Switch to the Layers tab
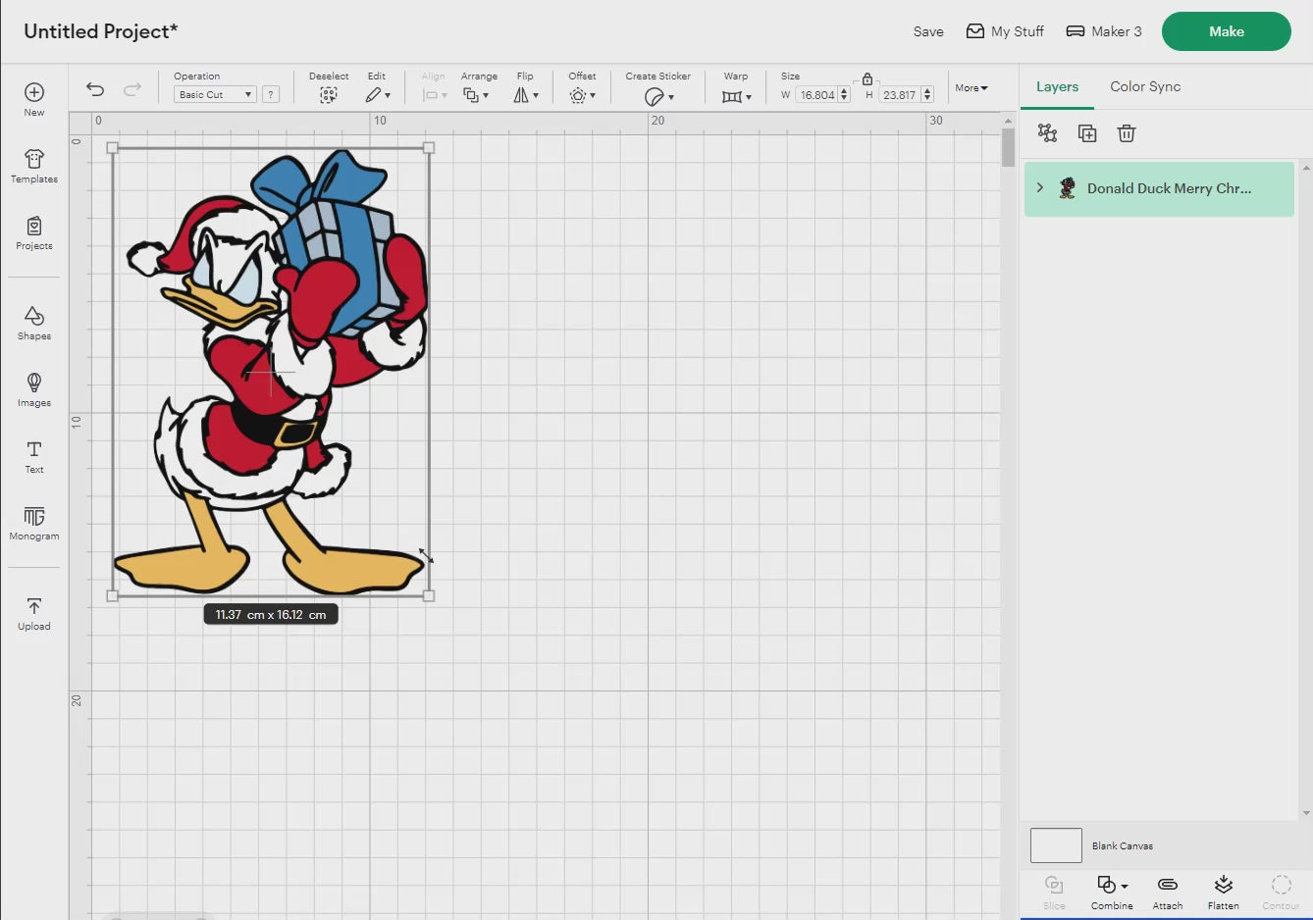This screenshot has width=1313, height=920. tap(1057, 86)
